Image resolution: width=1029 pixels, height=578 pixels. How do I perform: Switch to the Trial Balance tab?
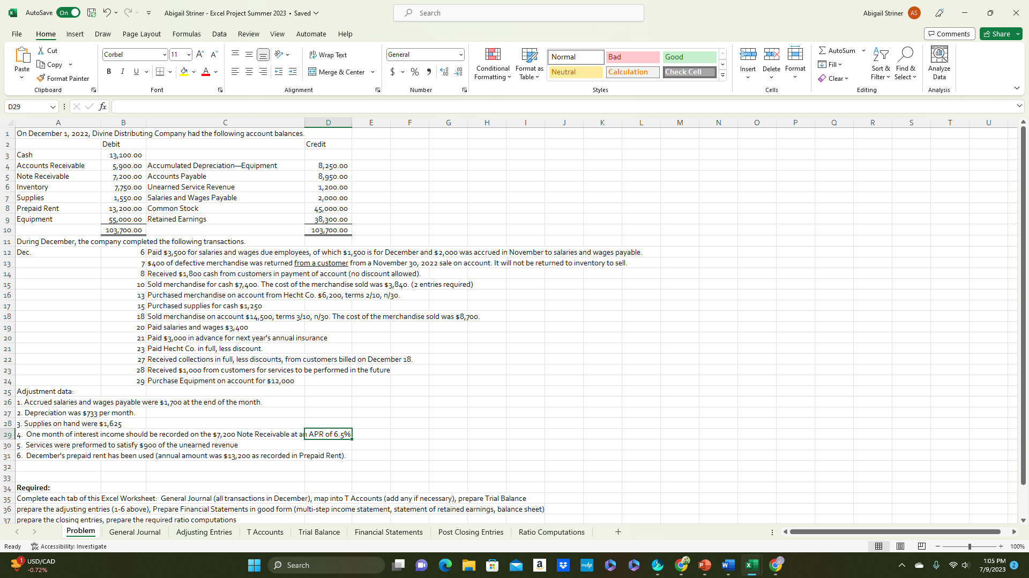(319, 531)
